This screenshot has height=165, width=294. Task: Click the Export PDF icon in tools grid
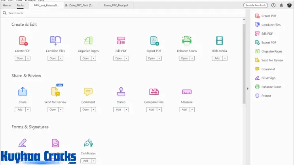point(154,41)
